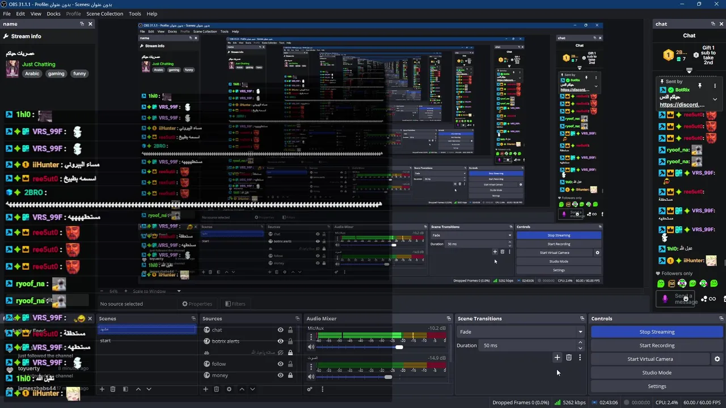
Task: Float the Scenes dock panel
Action: coord(193,318)
